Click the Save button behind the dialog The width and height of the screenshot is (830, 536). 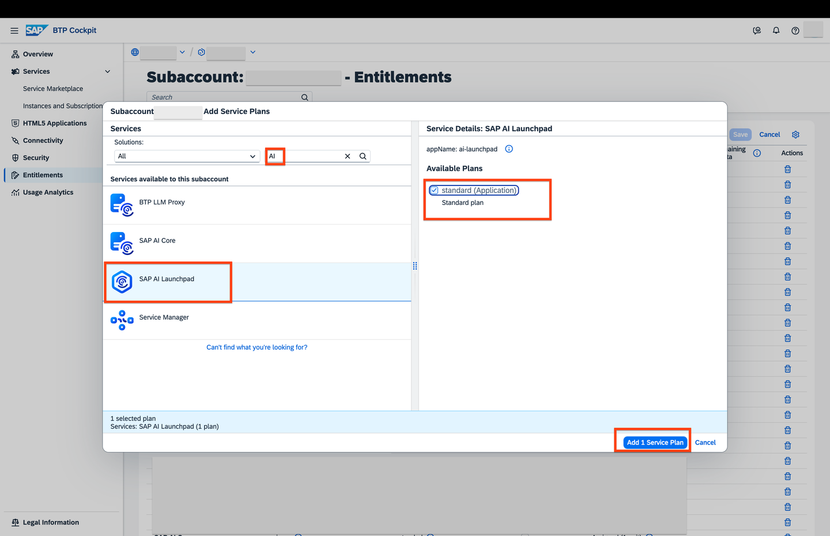741,134
